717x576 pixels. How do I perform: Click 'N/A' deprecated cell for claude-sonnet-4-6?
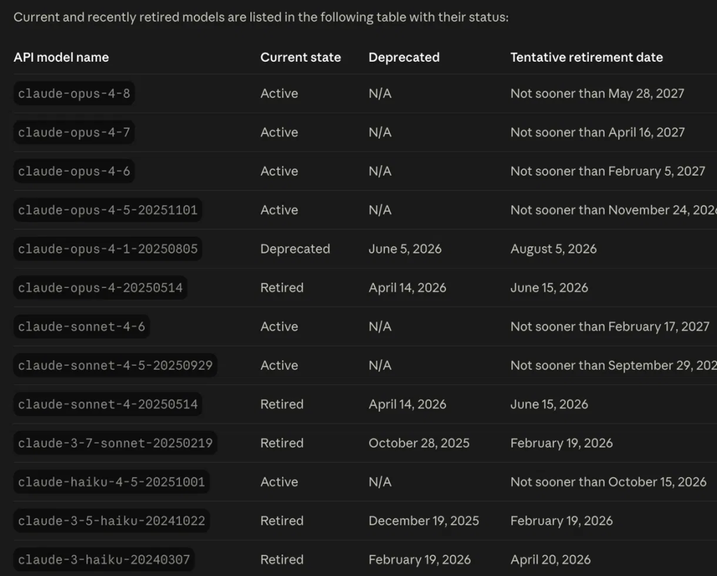click(380, 326)
